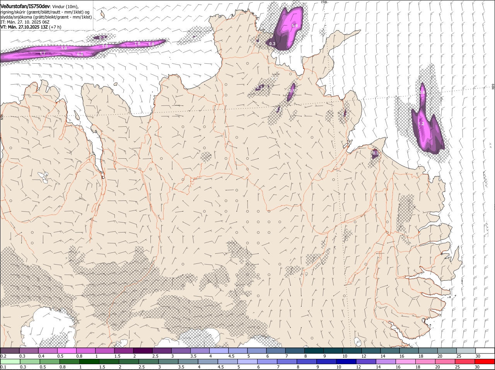The height and width of the screenshot is (370, 495).
Task: Click the 2.5 label under the top scale
Action: click(155, 356)
